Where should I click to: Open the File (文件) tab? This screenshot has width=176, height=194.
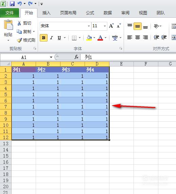pyautogui.click(x=10, y=13)
